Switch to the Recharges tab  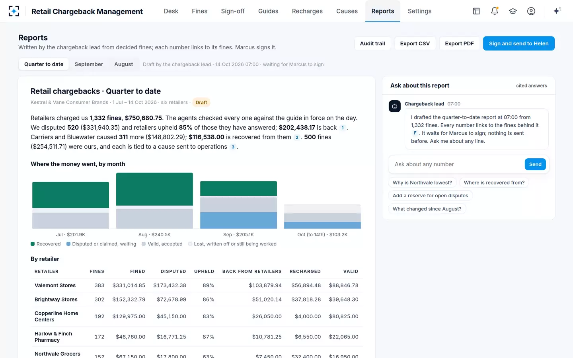pyautogui.click(x=307, y=11)
